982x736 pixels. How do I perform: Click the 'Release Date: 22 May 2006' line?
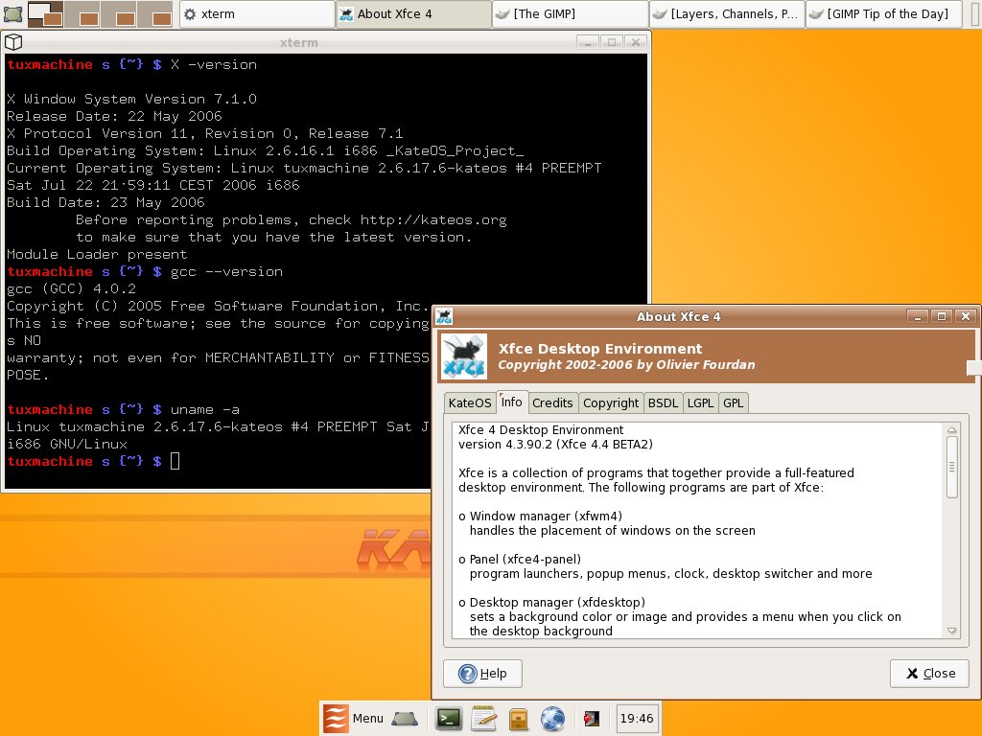(x=114, y=116)
